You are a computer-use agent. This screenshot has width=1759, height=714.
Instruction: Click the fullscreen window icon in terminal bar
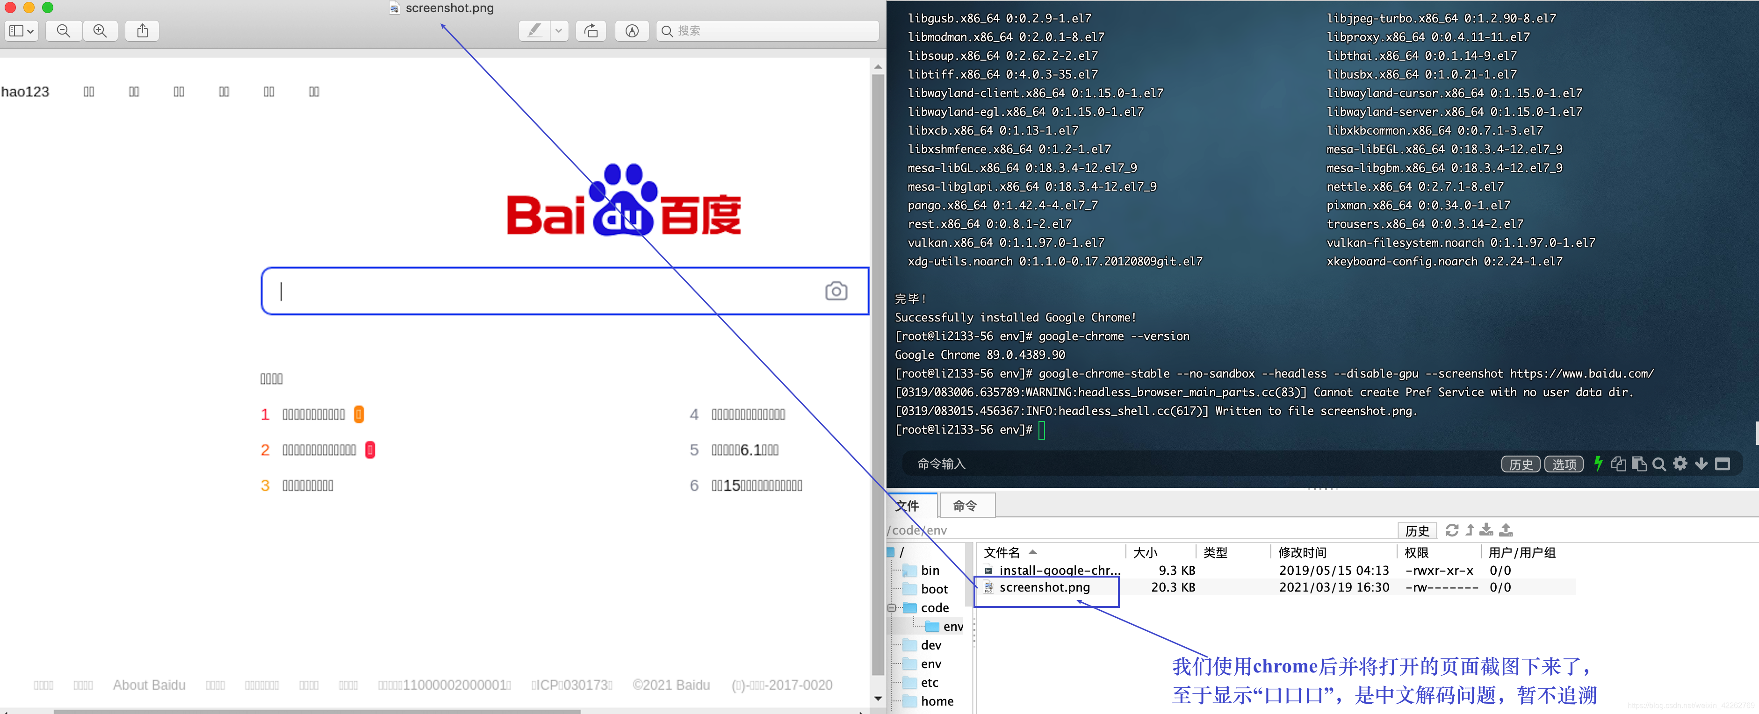tap(1723, 464)
